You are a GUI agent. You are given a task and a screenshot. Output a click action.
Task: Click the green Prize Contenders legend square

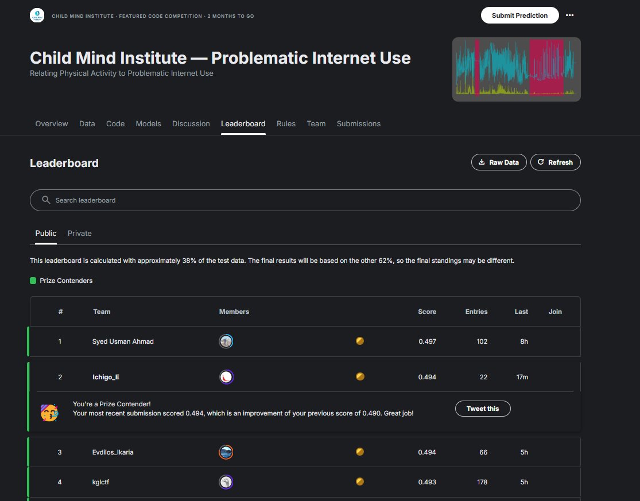(33, 281)
